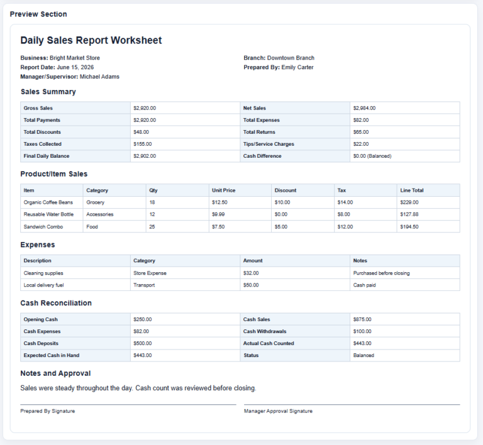
Task: Select the Accessories category cell
Action: (114, 214)
